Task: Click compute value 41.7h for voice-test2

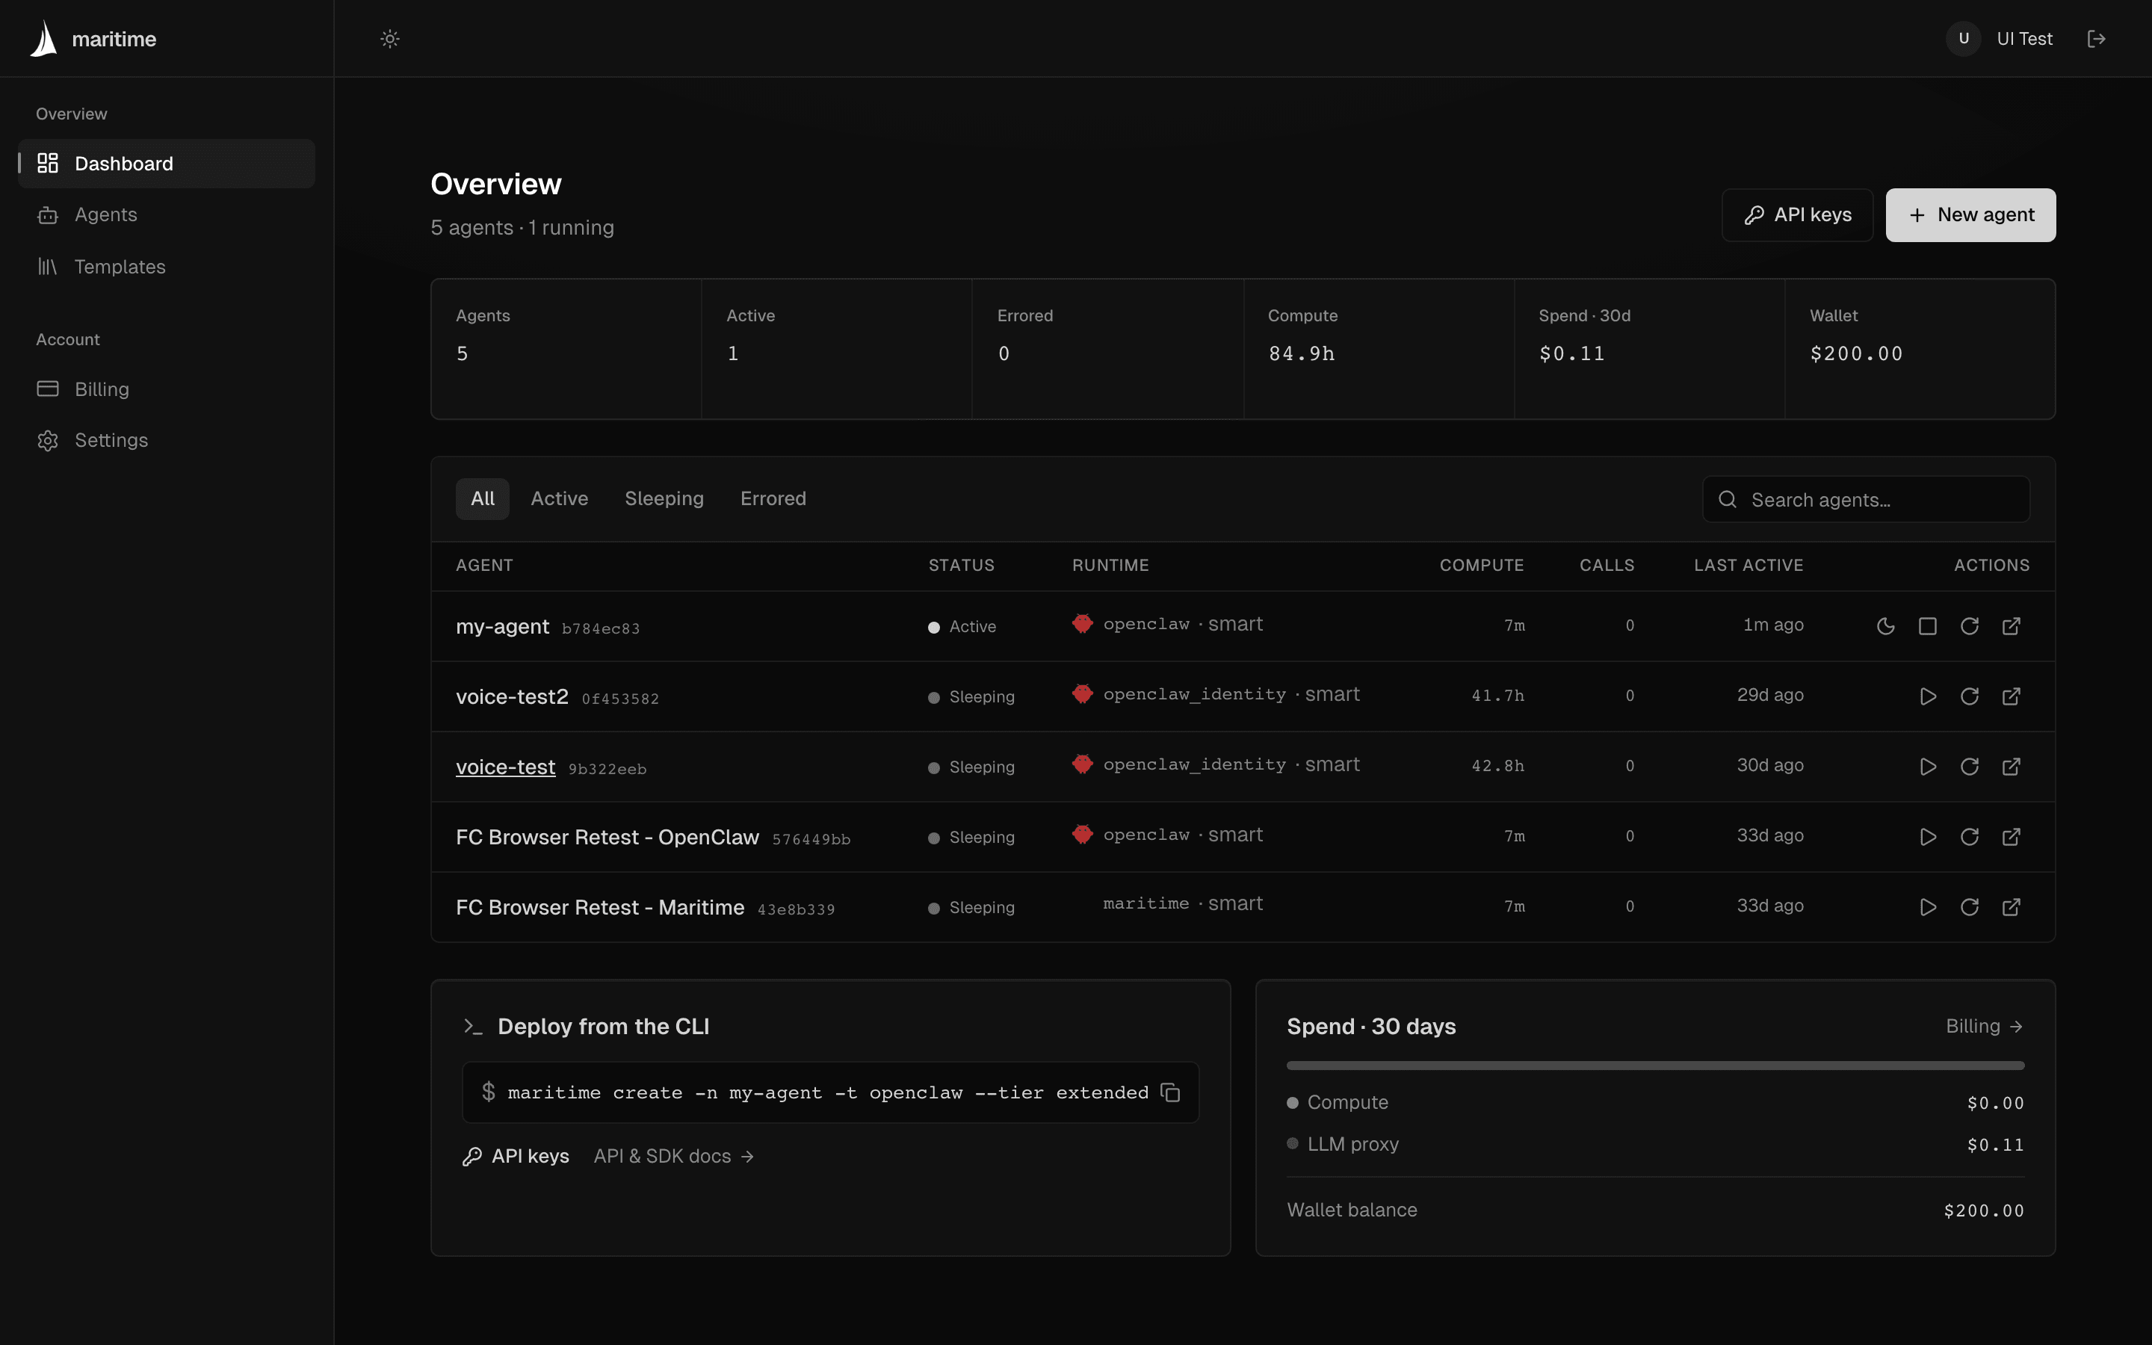Action: point(1497,696)
